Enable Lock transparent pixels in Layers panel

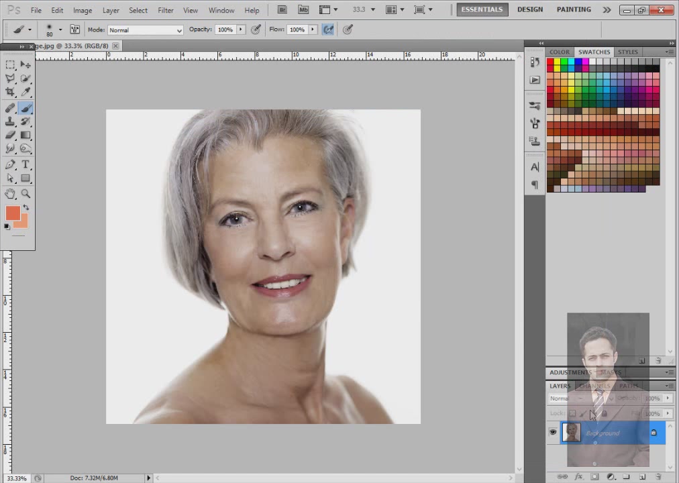pos(572,413)
